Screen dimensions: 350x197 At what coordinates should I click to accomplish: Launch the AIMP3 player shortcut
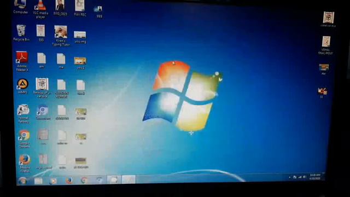[x=22, y=86]
